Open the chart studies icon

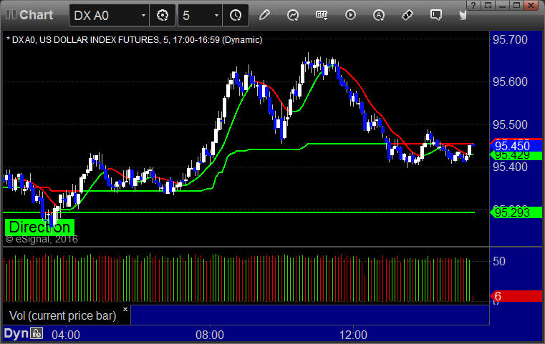[293, 15]
